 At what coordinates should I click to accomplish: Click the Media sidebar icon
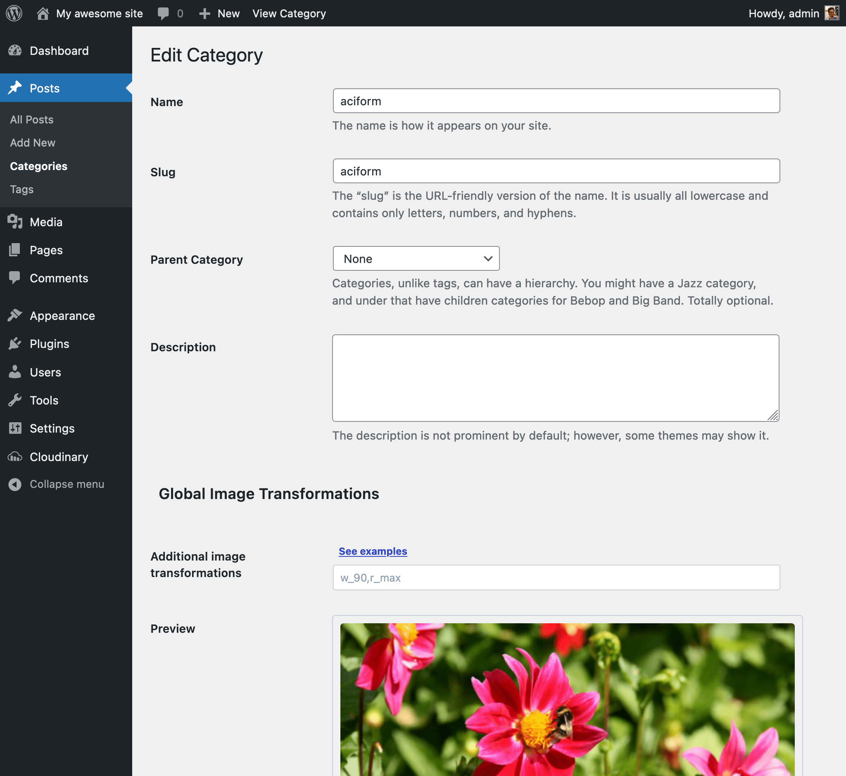15,222
